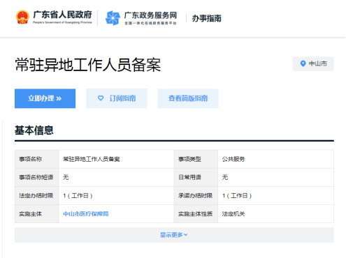The height and width of the screenshot is (258, 346).
Task: Click the 立即办理 button
Action: (x=45, y=98)
